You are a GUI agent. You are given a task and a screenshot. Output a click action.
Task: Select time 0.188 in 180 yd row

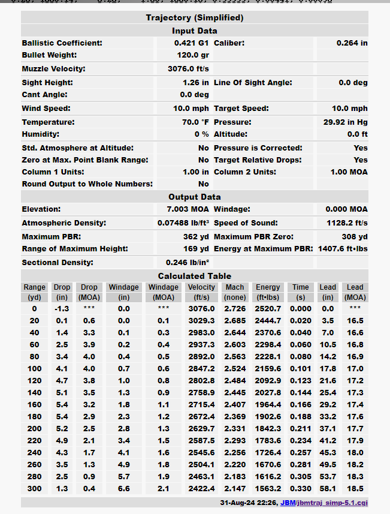tap(301, 417)
